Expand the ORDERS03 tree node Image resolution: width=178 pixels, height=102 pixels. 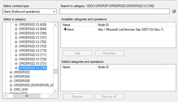tap(11, 72)
